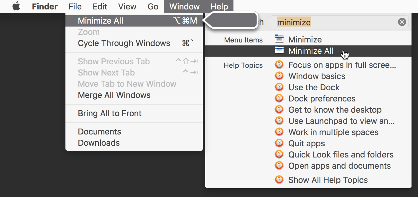Select Cycle Through Windows
Image resolution: width=418 pixels, height=197 pixels.
124,43
